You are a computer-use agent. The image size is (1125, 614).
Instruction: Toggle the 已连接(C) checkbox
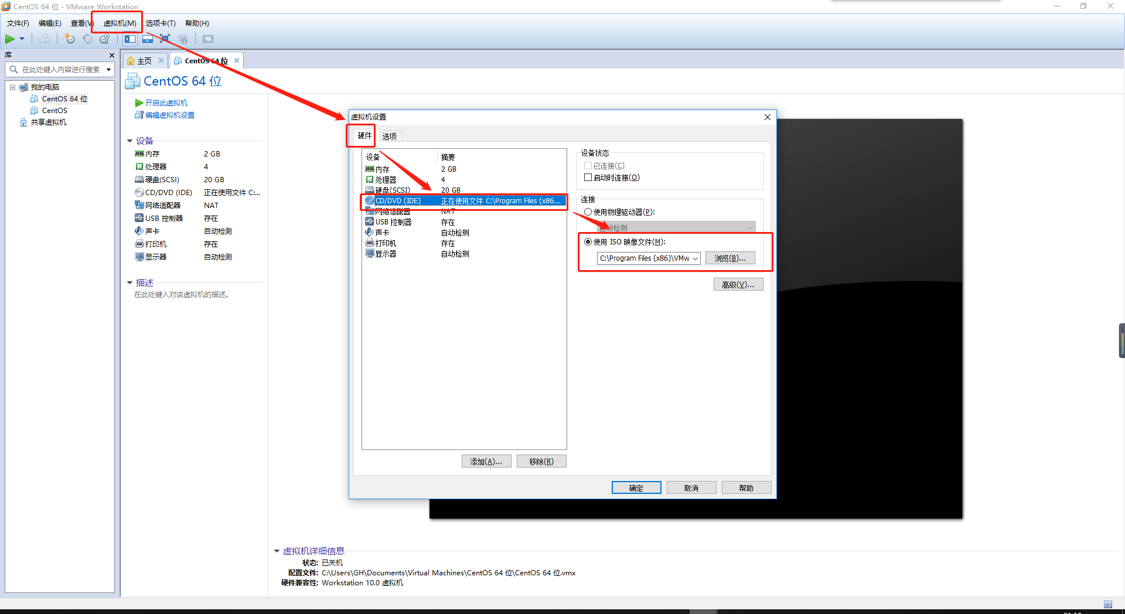tap(588, 166)
